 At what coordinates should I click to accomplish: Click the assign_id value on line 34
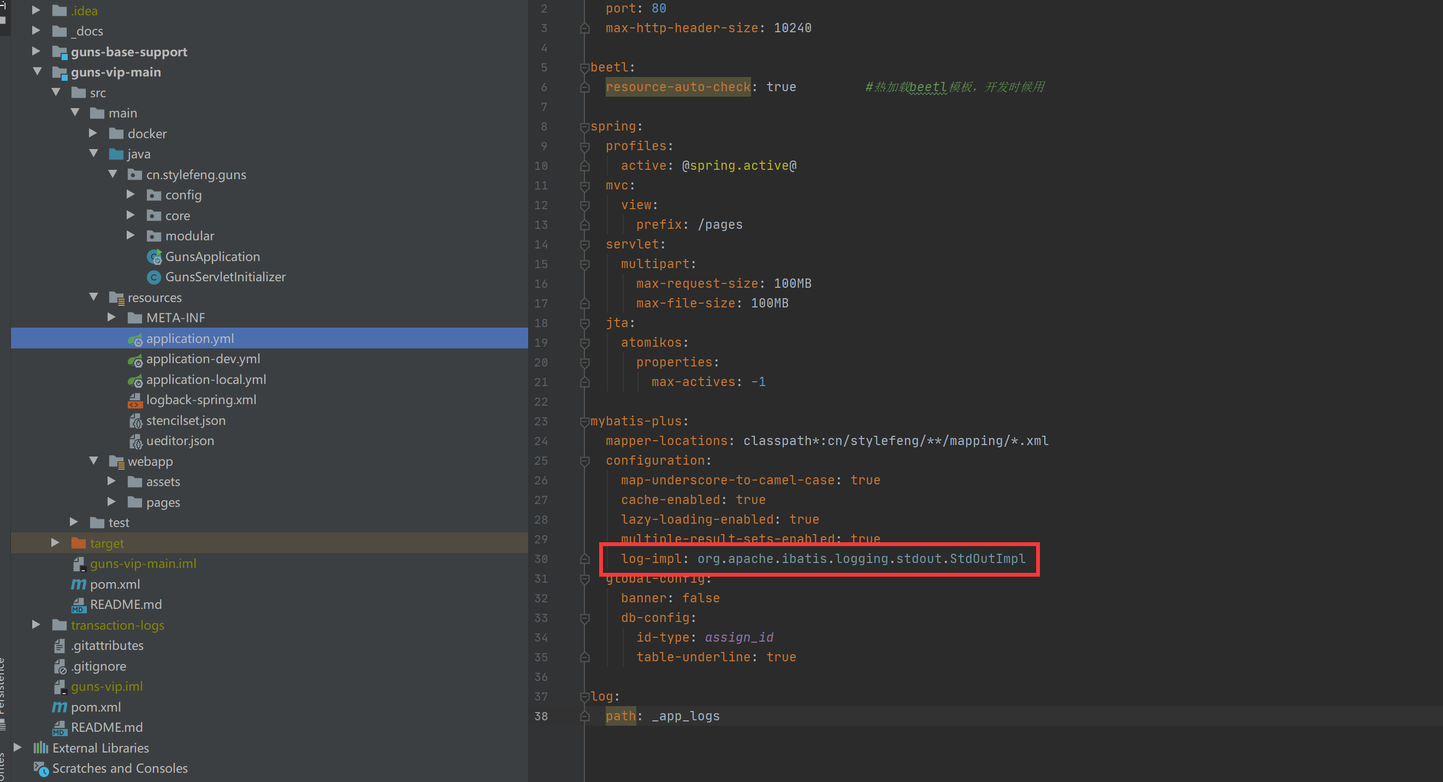738,637
